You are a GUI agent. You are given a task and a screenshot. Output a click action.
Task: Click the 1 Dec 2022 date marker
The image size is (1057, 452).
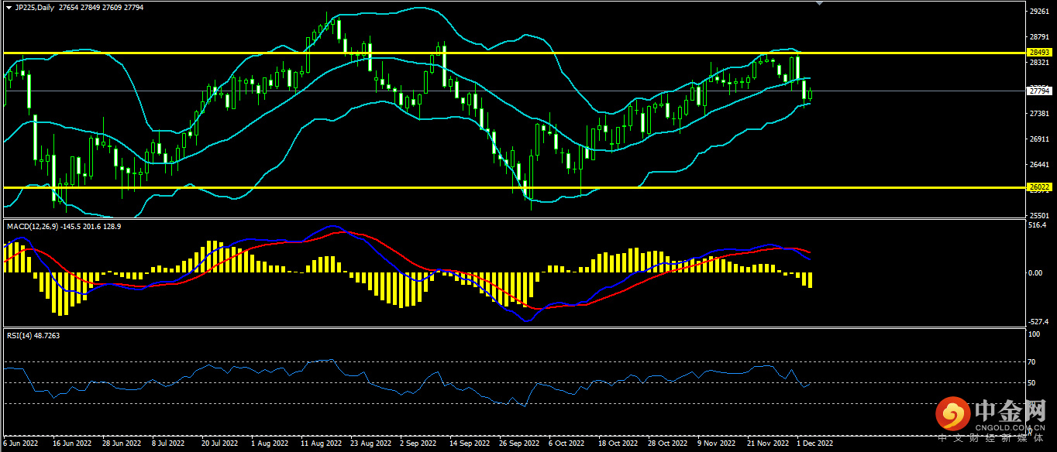pos(815,443)
